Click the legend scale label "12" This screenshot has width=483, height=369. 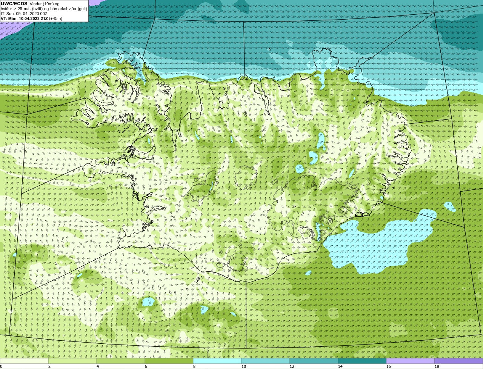292,366
